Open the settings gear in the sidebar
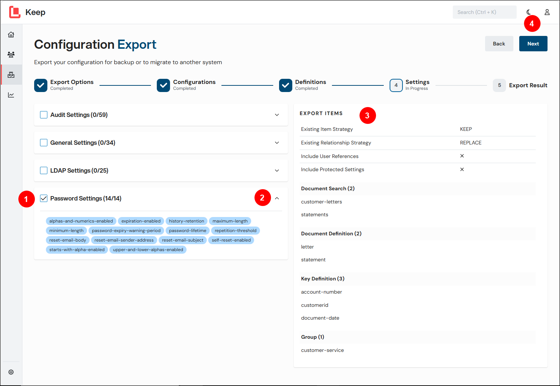The height and width of the screenshot is (386, 560). tap(11, 372)
